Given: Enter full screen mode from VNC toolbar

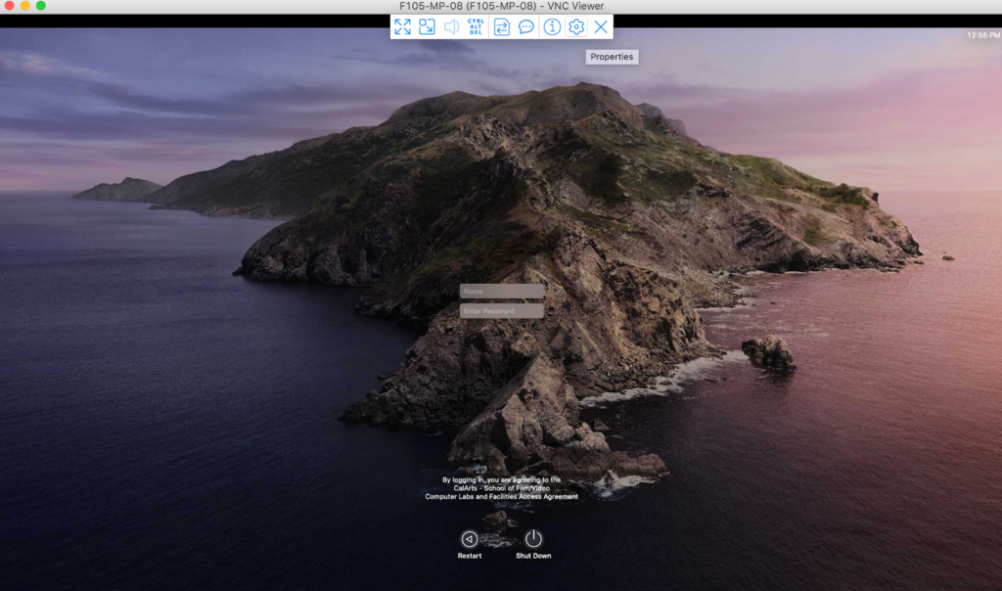Looking at the screenshot, I should tap(402, 26).
